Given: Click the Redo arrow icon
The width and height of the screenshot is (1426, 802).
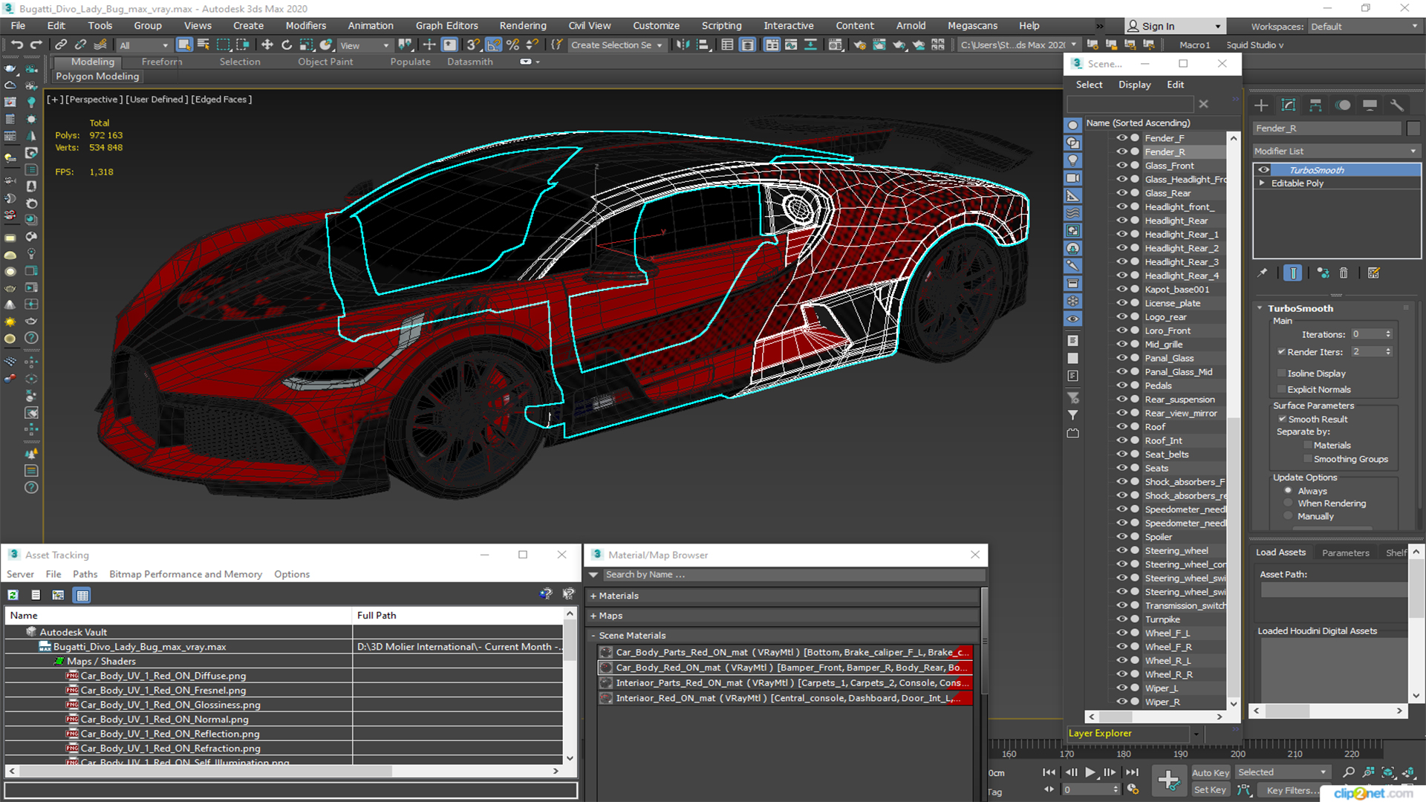Looking at the screenshot, I should click(35, 45).
